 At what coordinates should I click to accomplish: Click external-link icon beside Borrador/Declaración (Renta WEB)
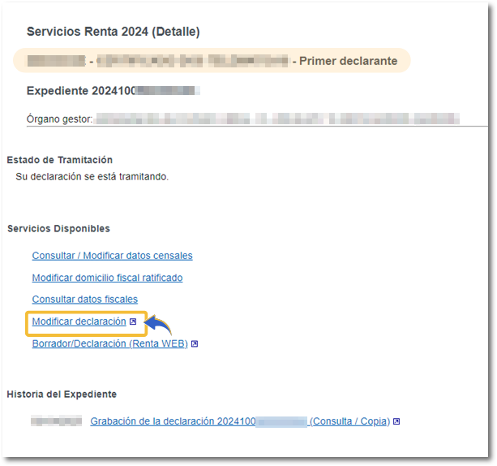tap(195, 344)
